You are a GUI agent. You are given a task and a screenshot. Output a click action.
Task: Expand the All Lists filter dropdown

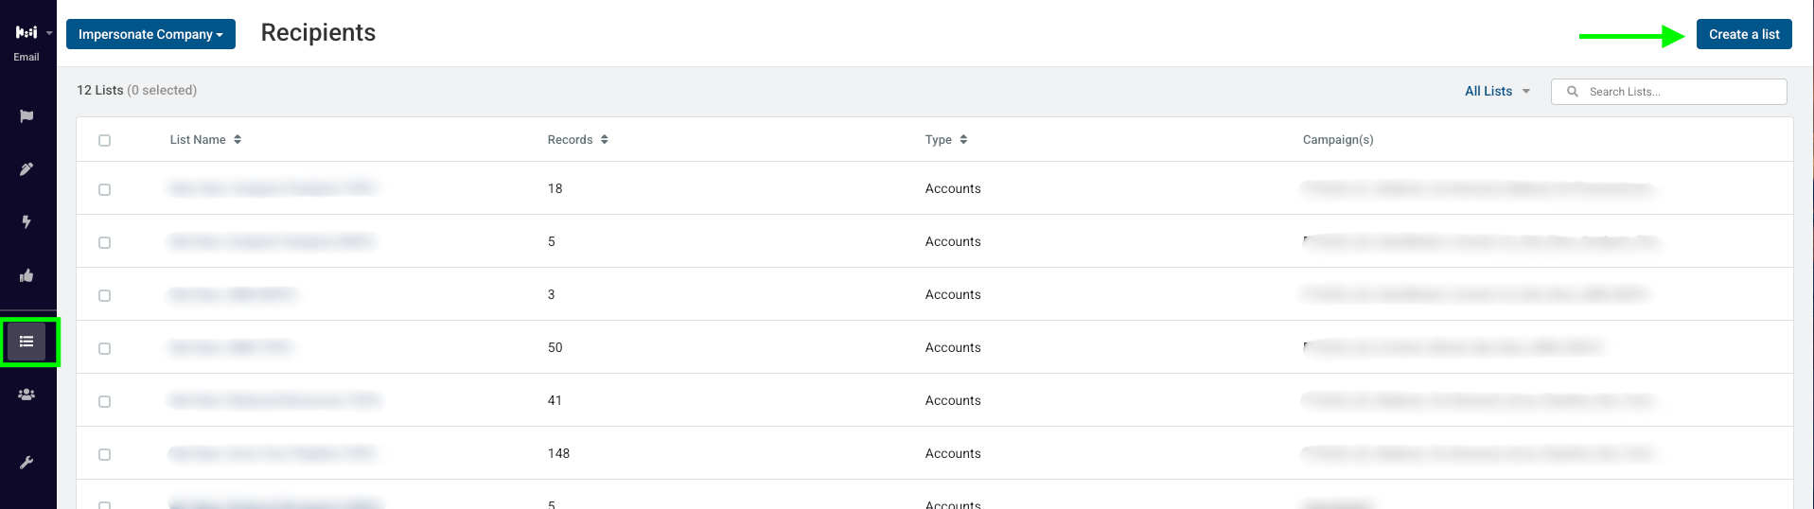[x=1497, y=91]
